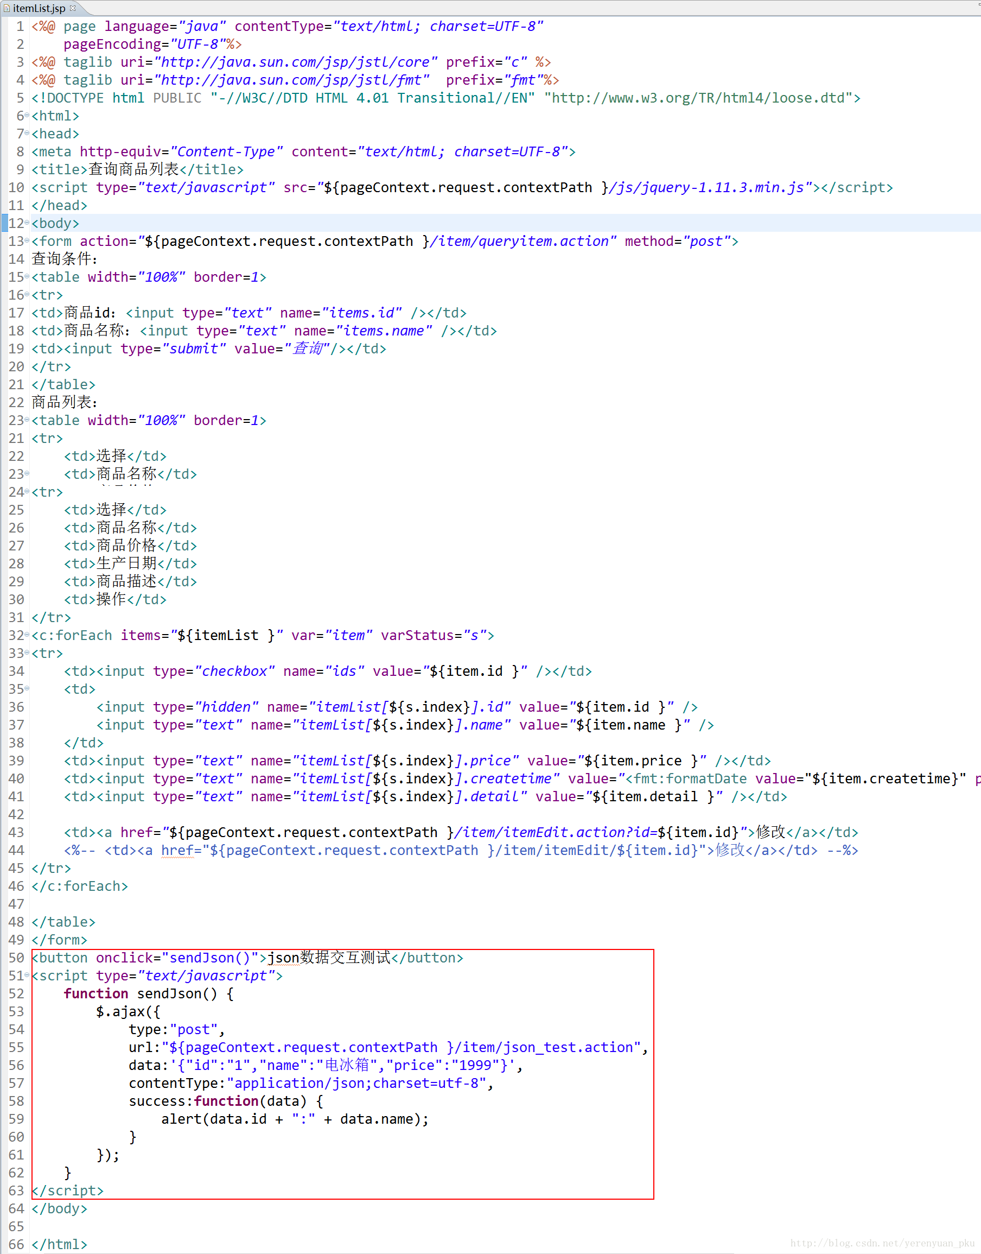This screenshot has width=981, height=1254.
Task: Click the <td>操作</td> line
Action: (115, 599)
